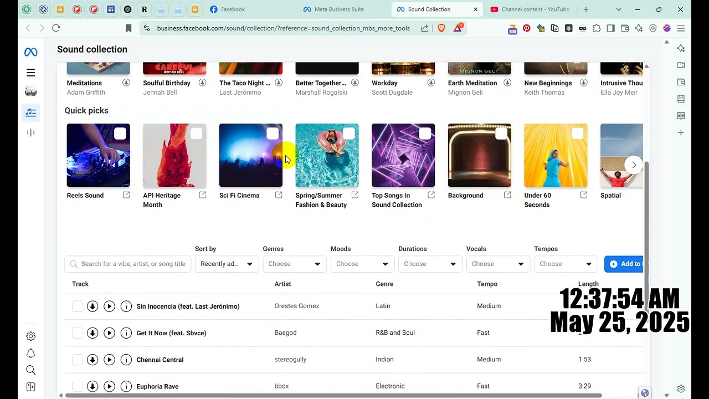
Task: Play the Euphoria Rave track
Action: click(x=109, y=386)
